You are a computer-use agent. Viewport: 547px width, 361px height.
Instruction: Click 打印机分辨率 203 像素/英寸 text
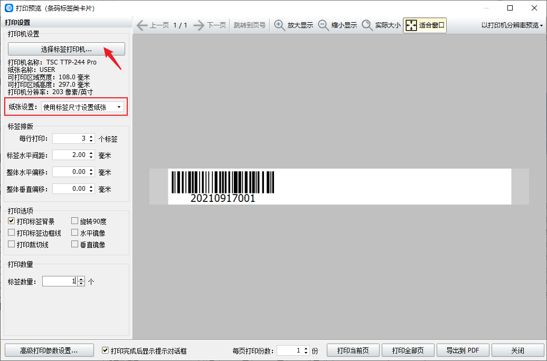point(51,92)
